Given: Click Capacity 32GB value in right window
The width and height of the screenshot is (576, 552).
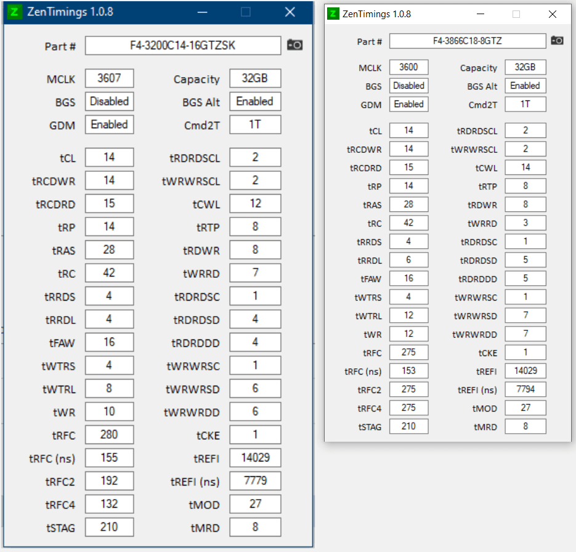Looking at the screenshot, I should click(525, 67).
